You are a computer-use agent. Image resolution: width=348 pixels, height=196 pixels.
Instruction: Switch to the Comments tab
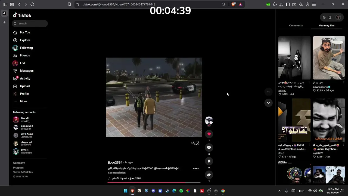296,26
